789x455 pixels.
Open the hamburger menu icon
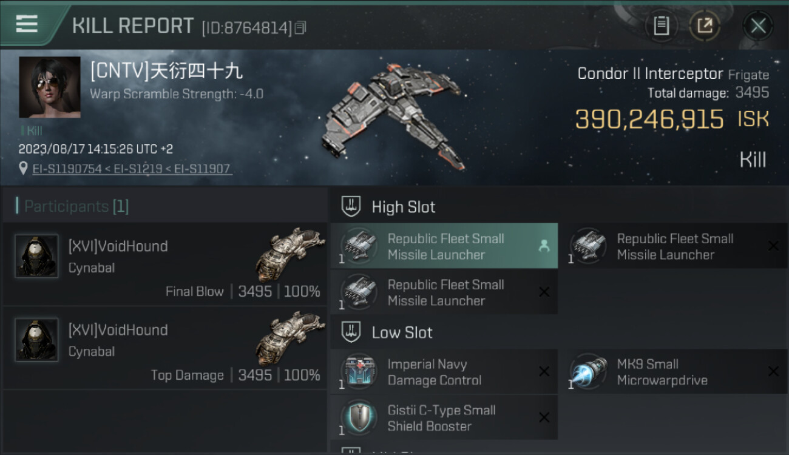27,24
